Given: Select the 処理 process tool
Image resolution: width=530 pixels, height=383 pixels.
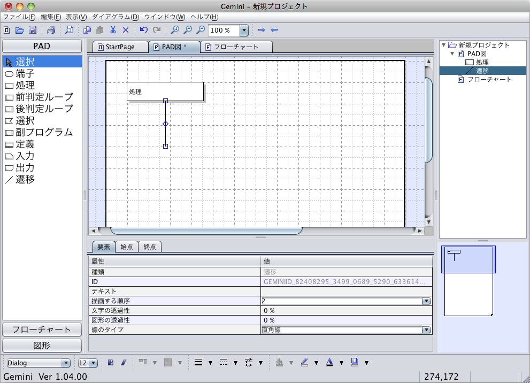Looking at the screenshot, I should click(42, 85).
